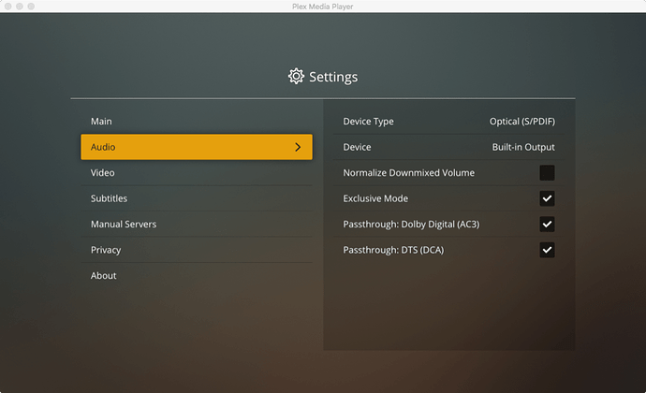Open the Video settings section

point(197,172)
